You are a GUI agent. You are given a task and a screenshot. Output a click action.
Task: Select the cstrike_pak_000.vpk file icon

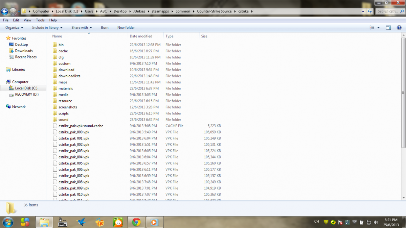coord(55,132)
